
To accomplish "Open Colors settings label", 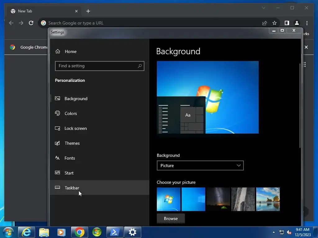I will pos(71,113).
